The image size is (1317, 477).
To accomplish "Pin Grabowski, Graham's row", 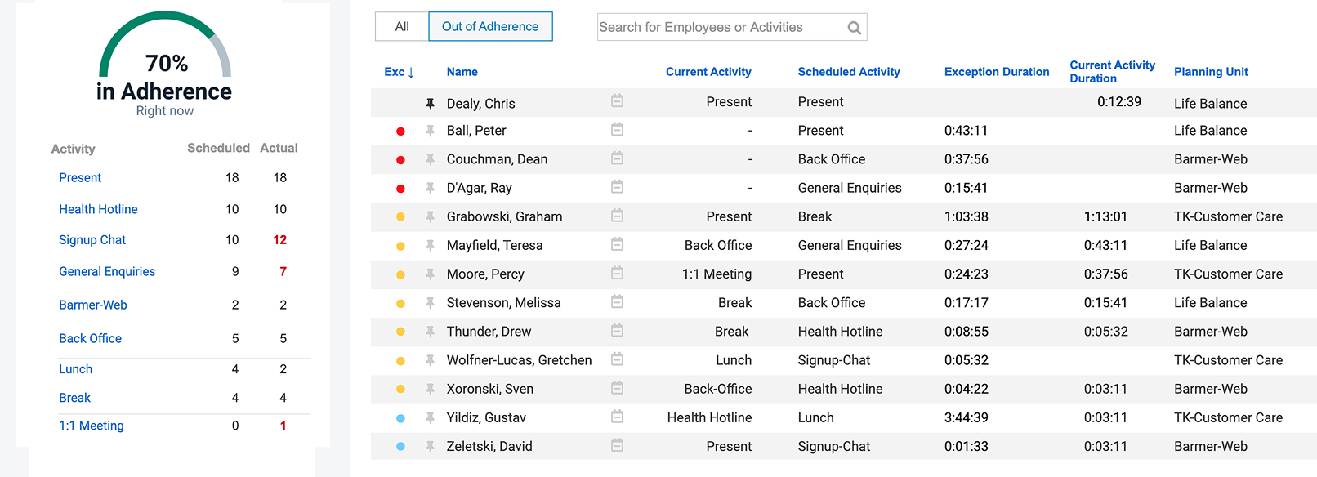I will tap(430, 216).
